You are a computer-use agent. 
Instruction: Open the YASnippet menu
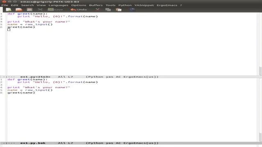tap(144, 5)
